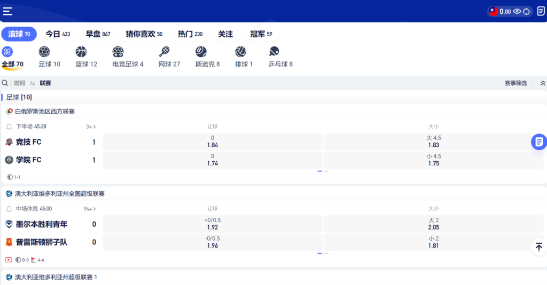Click the flag currency icon
Screen dimensions: 547x285
point(493,12)
